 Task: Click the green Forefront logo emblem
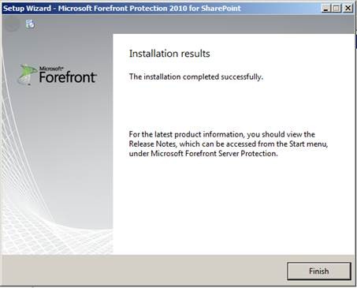click(28, 75)
